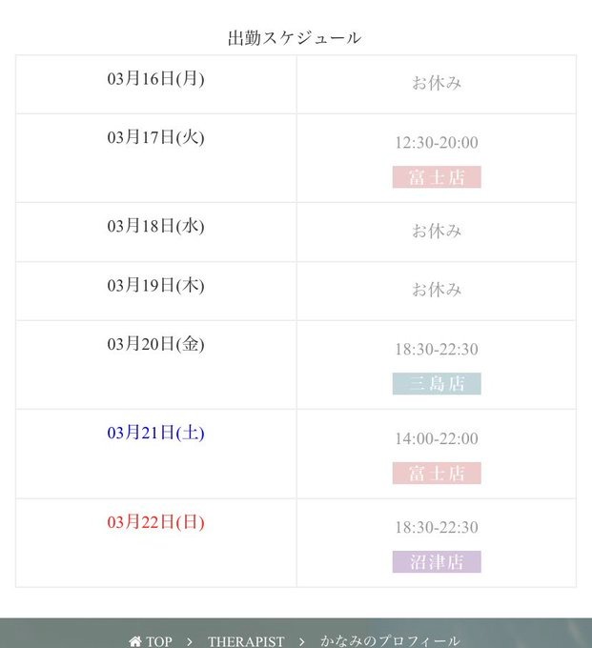Click the chevron between TOP and THERAPIST
Image resolution: width=592 pixels, height=648 pixels.
[x=190, y=641]
